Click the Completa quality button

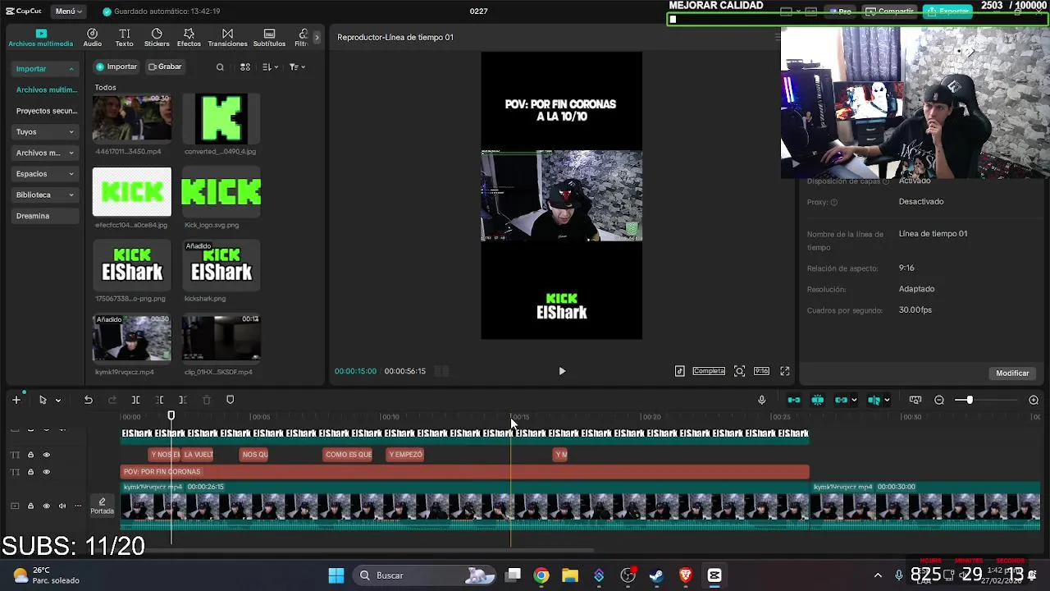(x=709, y=371)
